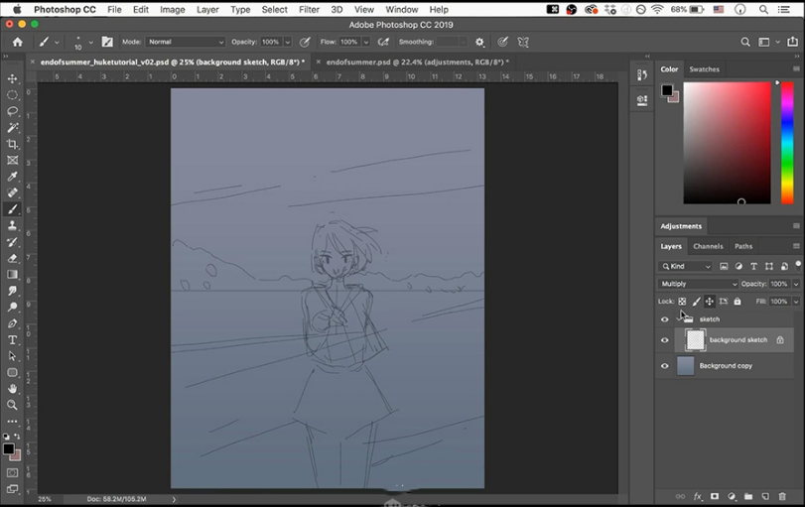The width and height of the screenshot is (805, 507).
Task: Open the brush Mode Normal dropdown
Action: click(x=186, y=43)
